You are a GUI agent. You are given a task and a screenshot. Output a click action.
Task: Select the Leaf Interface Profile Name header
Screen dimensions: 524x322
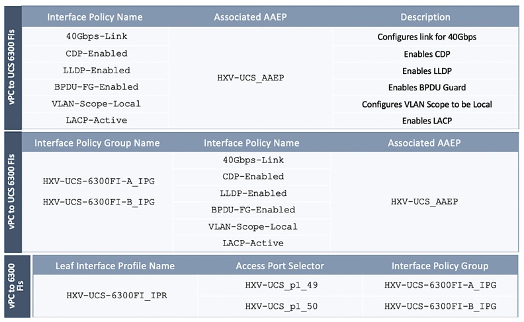tap(114, 266)
